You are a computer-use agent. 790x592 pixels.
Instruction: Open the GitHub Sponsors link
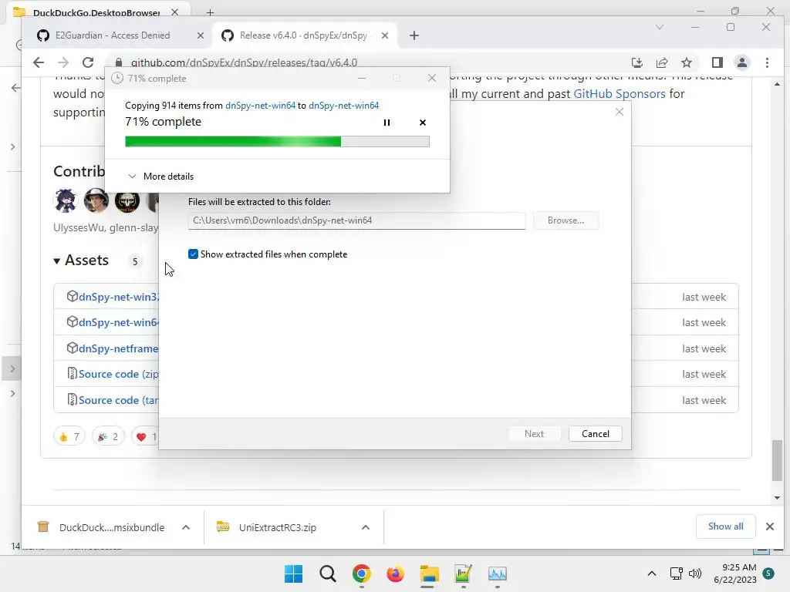620,93
